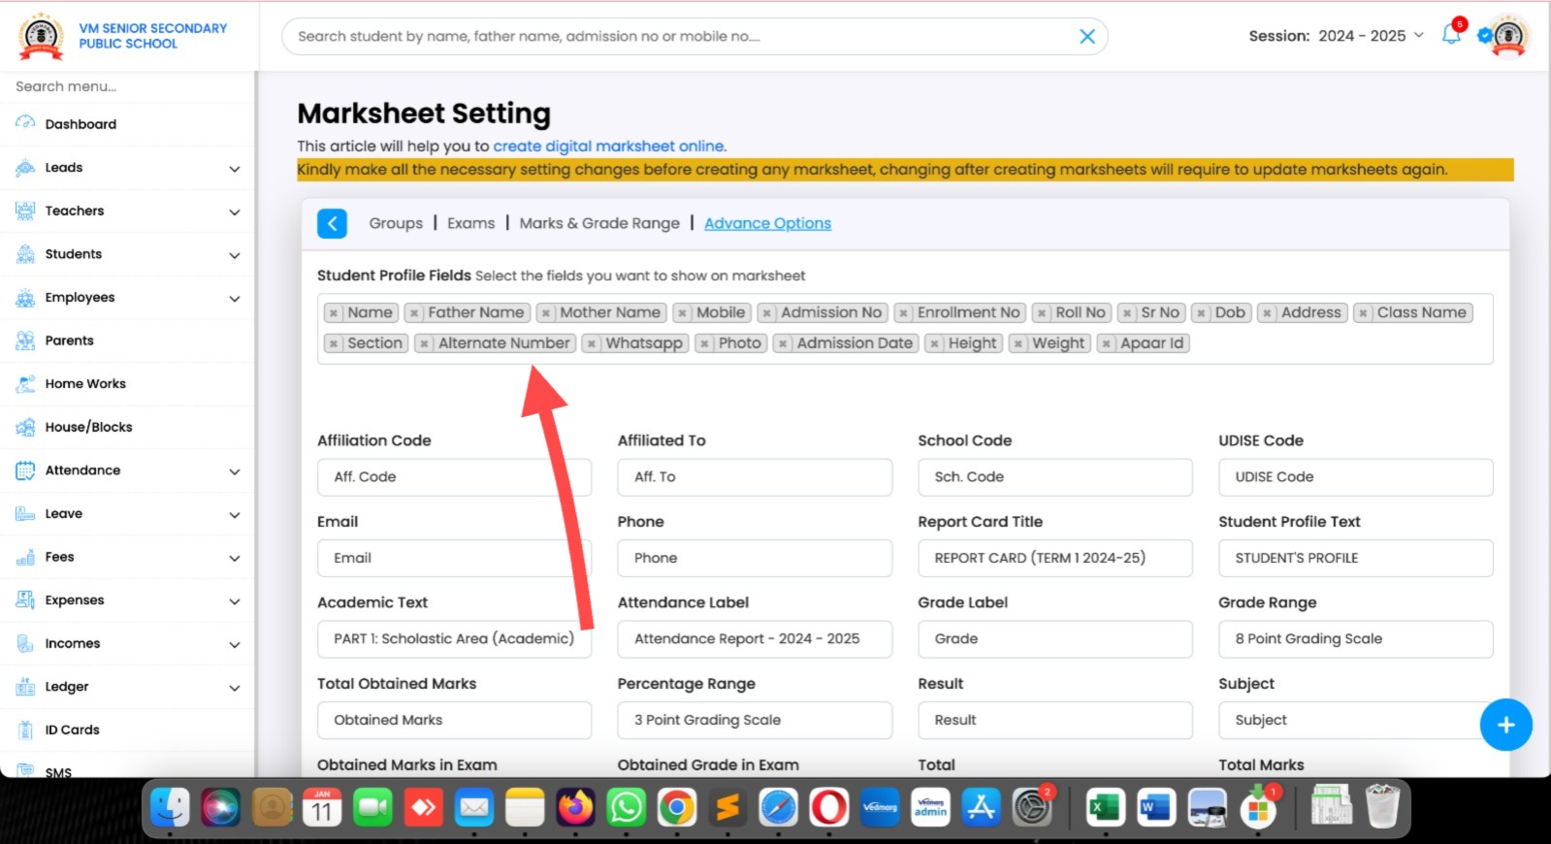Remove the Father Name field tag
Image resolution: width=1551 pixels, height=844 pixels.
tap(414, 313)
